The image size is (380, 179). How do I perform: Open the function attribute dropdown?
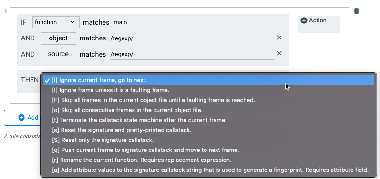56,22
